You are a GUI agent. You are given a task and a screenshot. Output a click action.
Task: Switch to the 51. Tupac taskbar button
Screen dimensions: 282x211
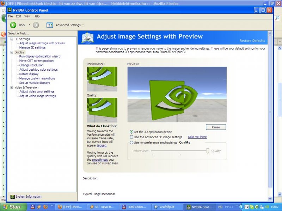tap(102, 207)
